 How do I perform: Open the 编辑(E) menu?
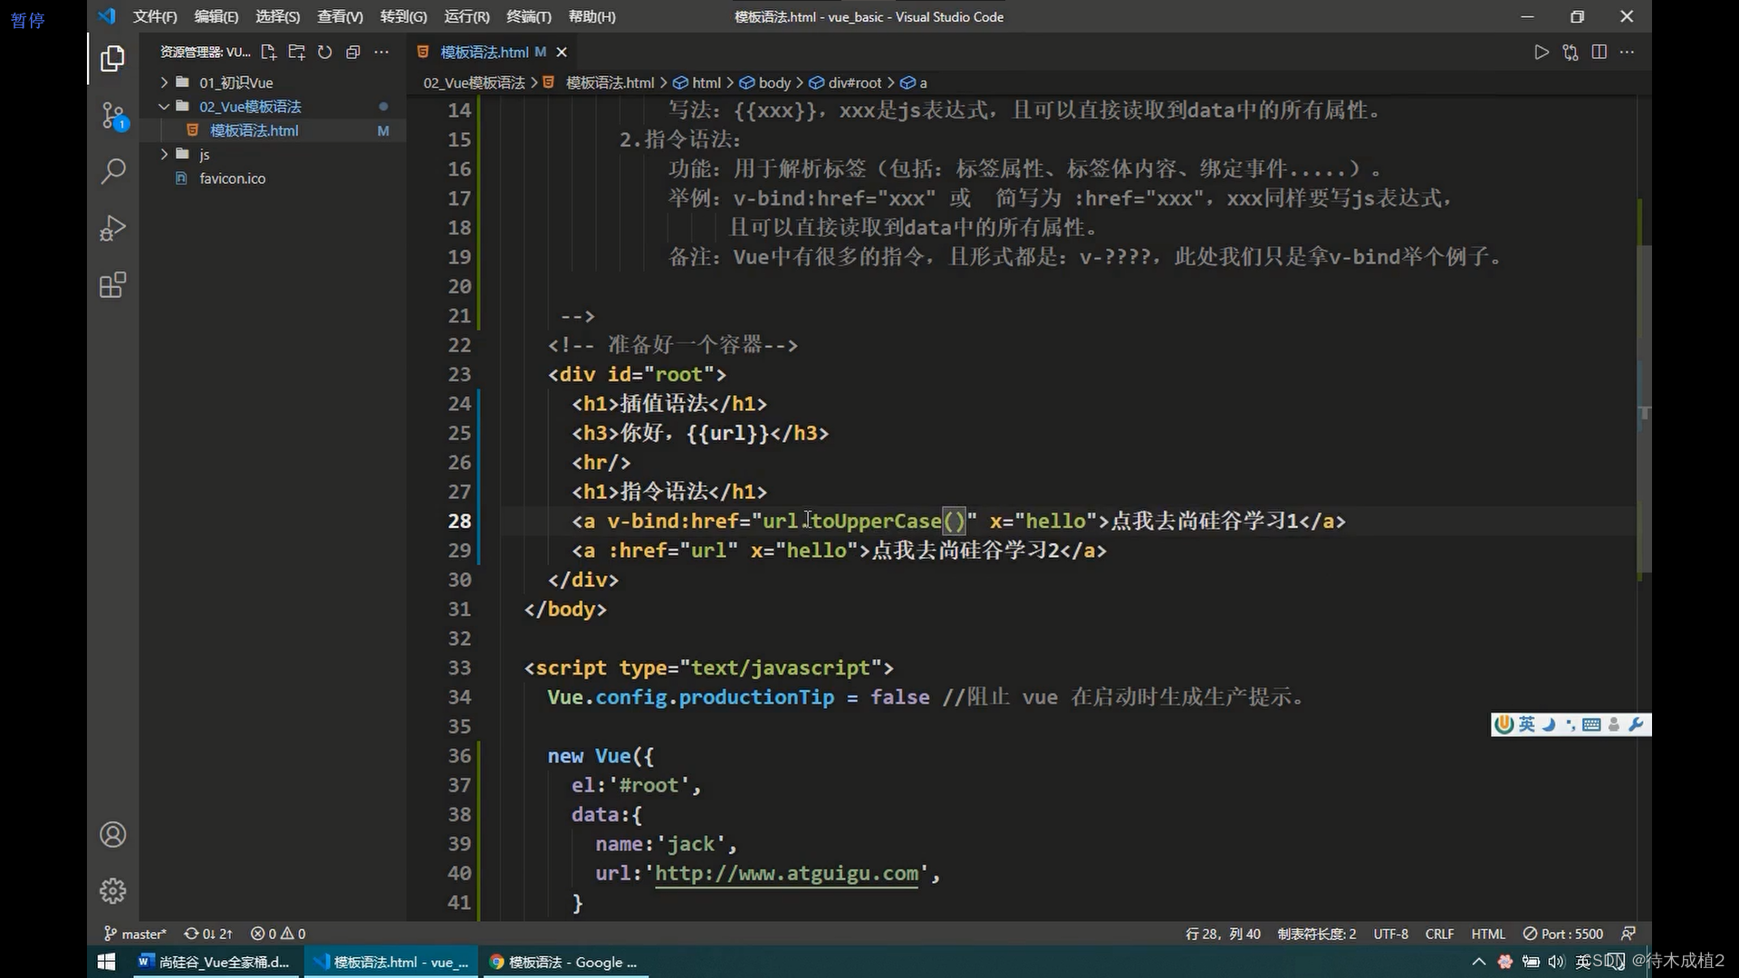point(216,16)
